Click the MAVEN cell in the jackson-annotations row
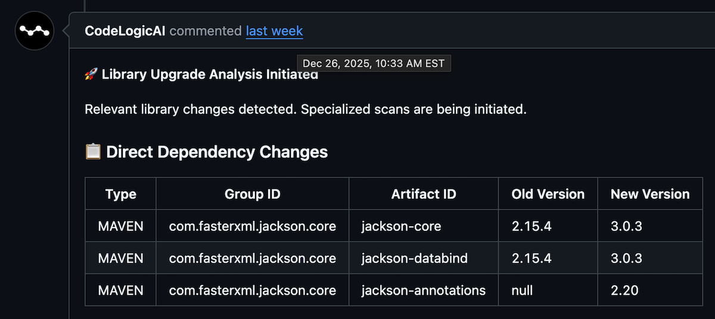 click(121, 290)
